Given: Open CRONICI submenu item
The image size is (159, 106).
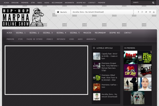Looking at the screenshot, I should 50,39.
